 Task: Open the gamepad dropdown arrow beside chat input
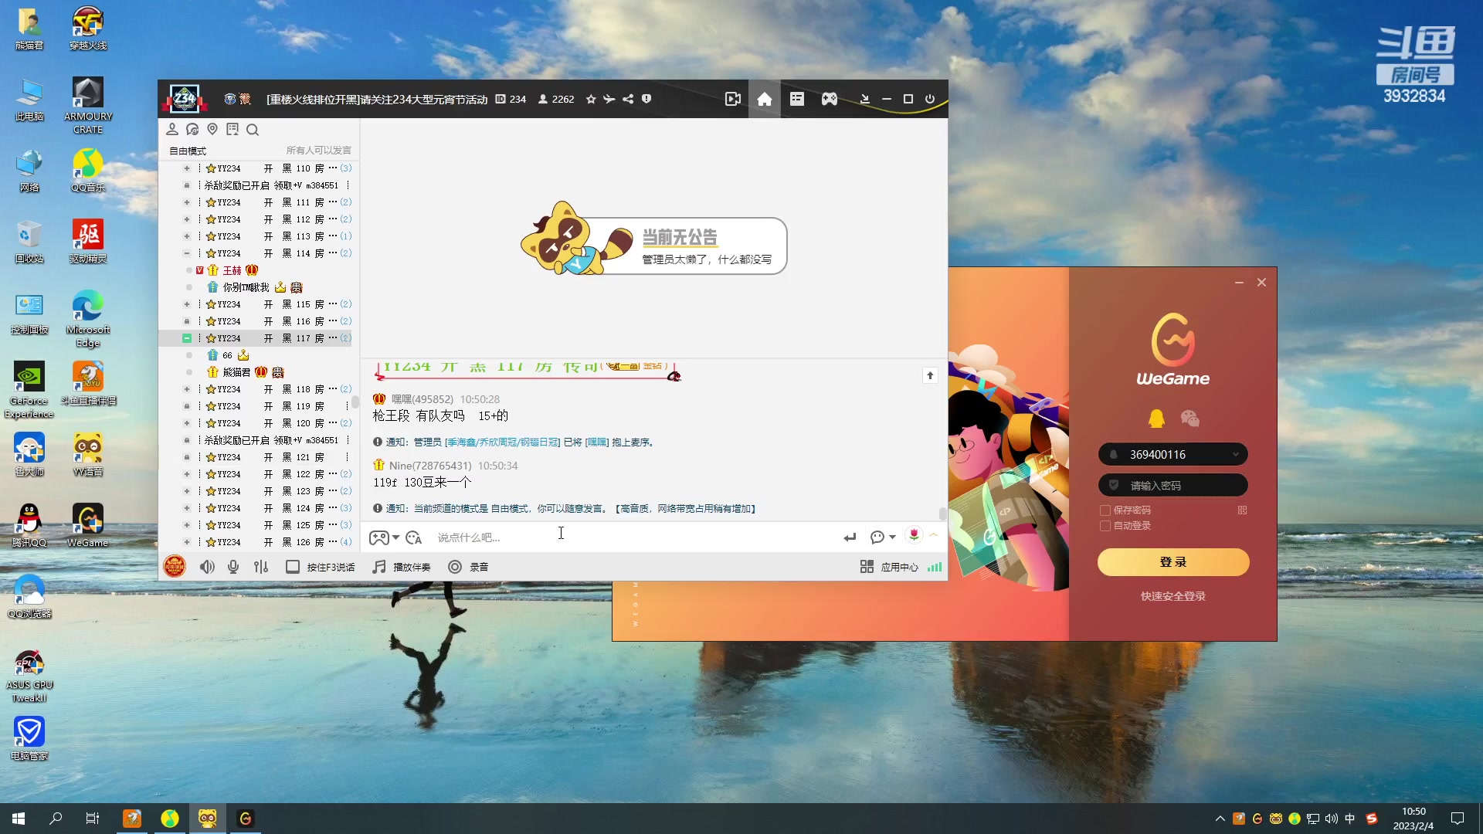(396, 537)
